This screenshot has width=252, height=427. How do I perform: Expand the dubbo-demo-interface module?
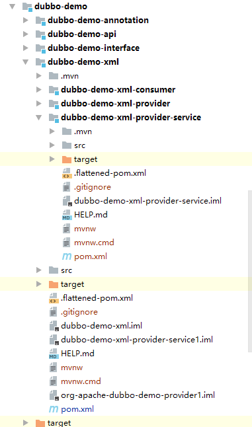point(26,48)
